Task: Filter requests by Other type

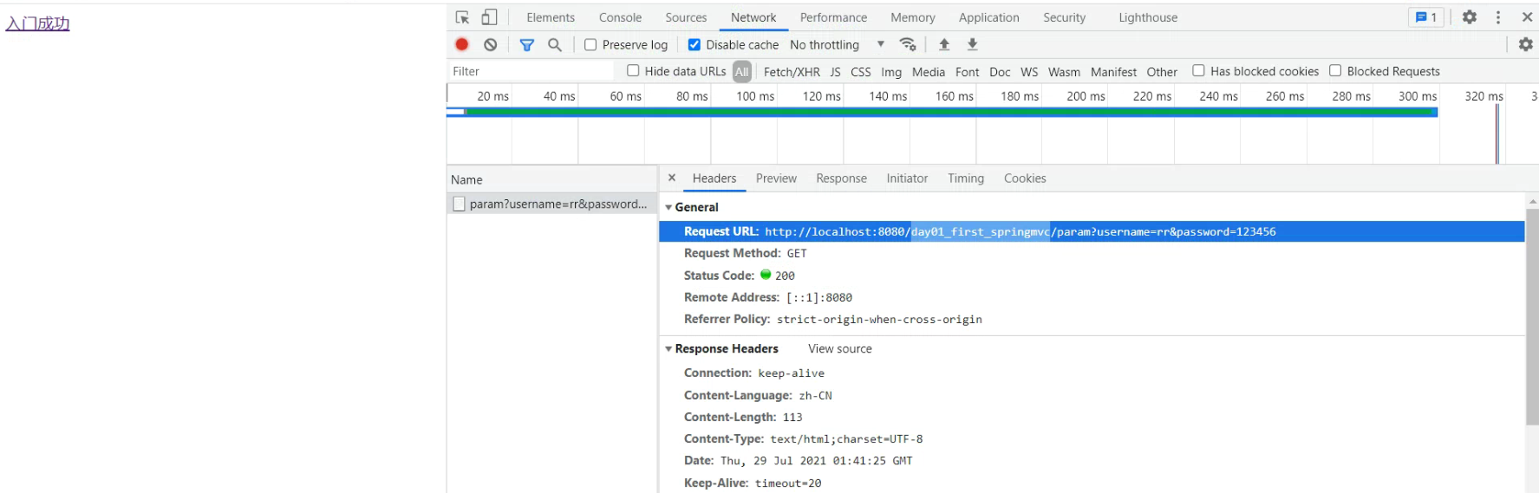Action: [1162, 72]
